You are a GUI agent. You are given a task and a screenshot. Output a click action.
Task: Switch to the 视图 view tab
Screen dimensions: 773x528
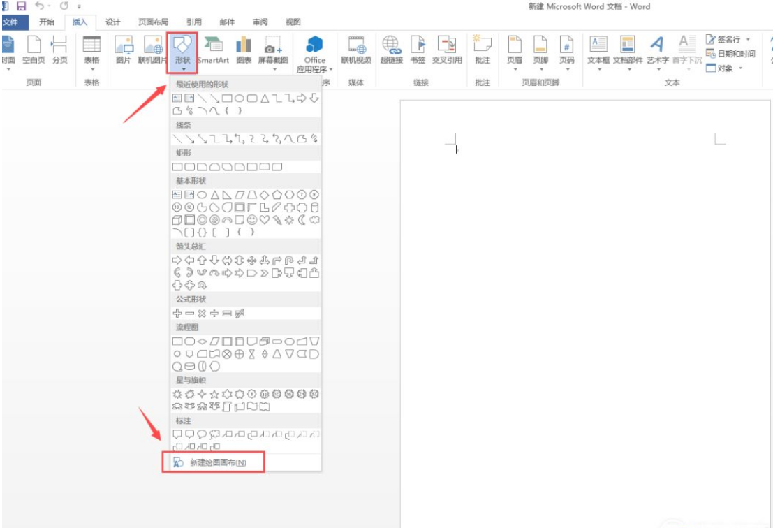pos(293,22)
